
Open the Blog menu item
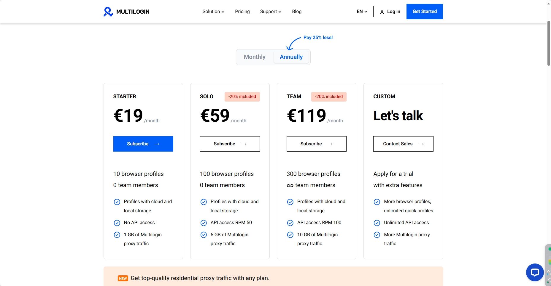[297, 12]
